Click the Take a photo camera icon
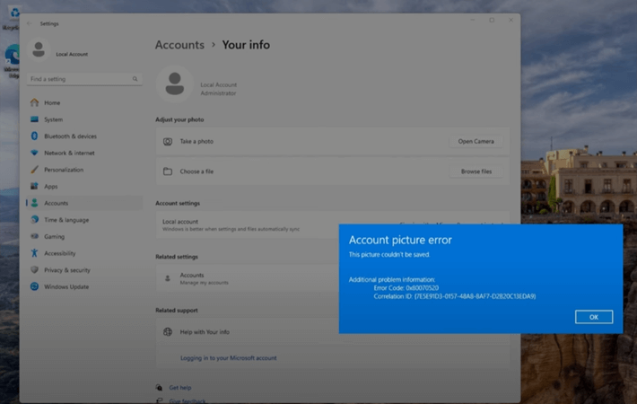The height and width of the screenshot is (404, 637). pos(168,142)
